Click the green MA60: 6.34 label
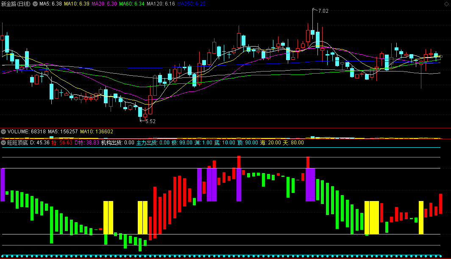This screenshot has height=259, width=451. (132, 4)
